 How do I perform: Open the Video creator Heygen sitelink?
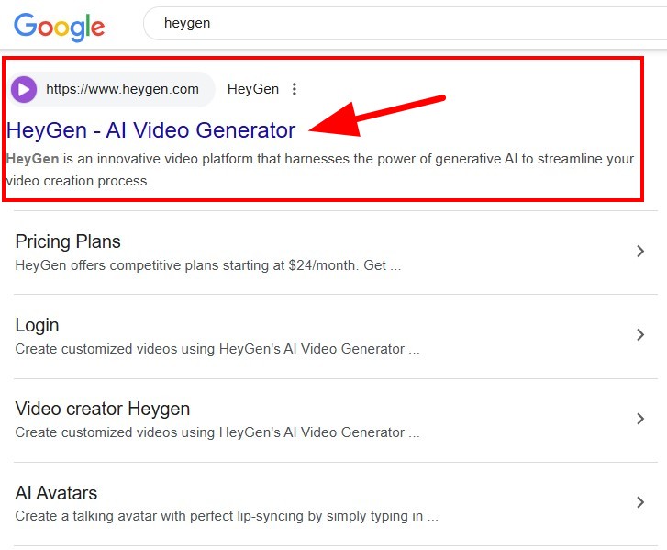tap(103, 409)
